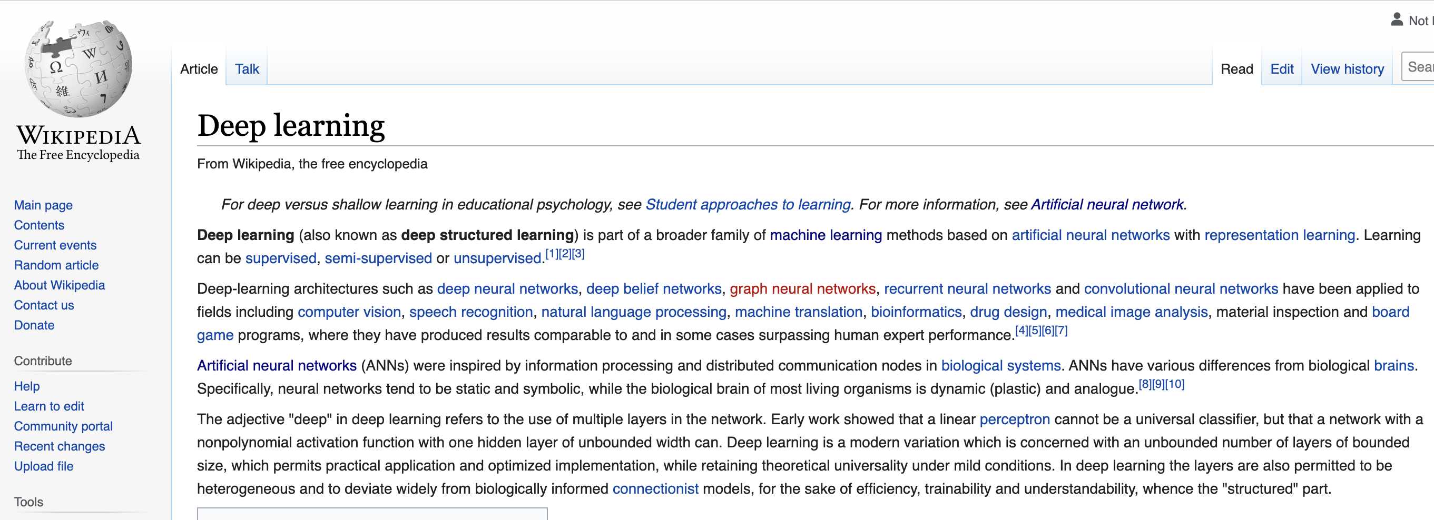Screen dimensions: 1434x520
Task: Open Help link under Contribute
Action: pyautogui.click(x=27, y=386)
